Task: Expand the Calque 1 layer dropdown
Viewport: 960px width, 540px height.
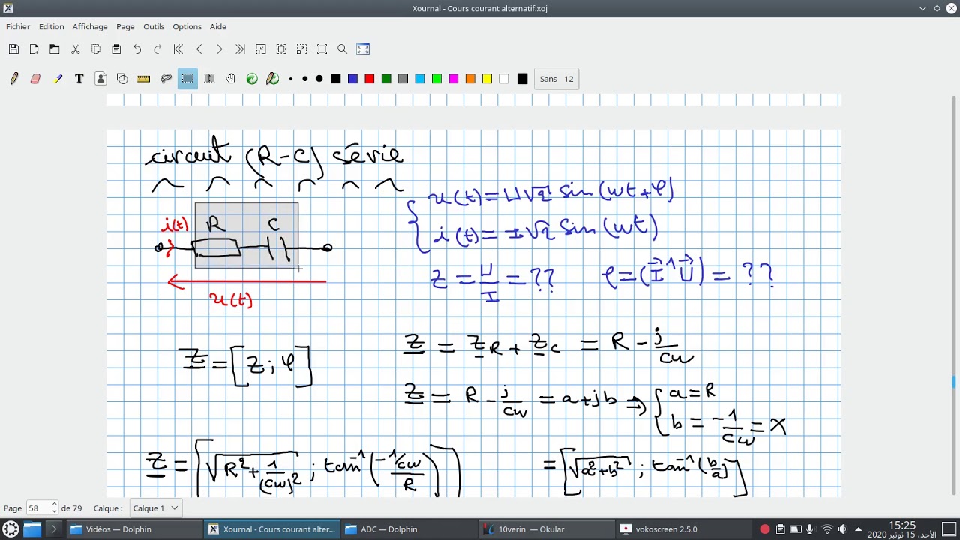Action: point(155,508)
